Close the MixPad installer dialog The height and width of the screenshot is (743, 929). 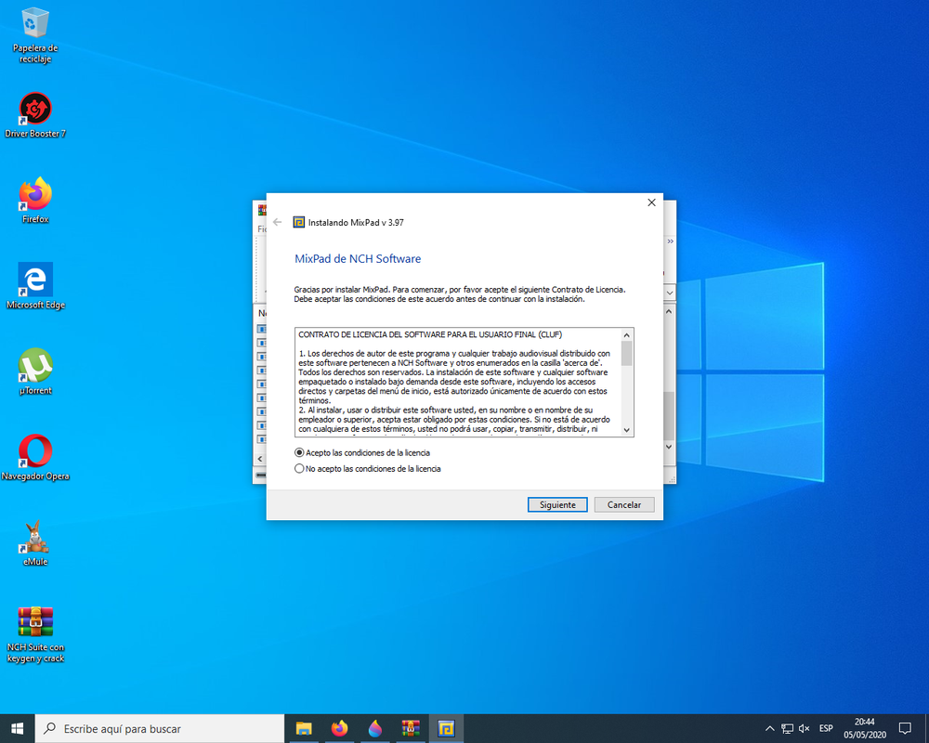652,202
